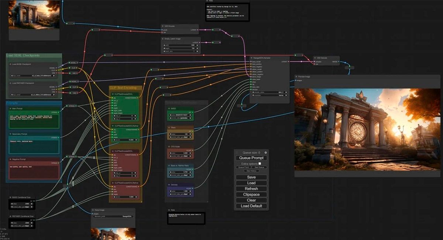Open the See History list
This screenshot has width=443, height=240.
(251, 171)
